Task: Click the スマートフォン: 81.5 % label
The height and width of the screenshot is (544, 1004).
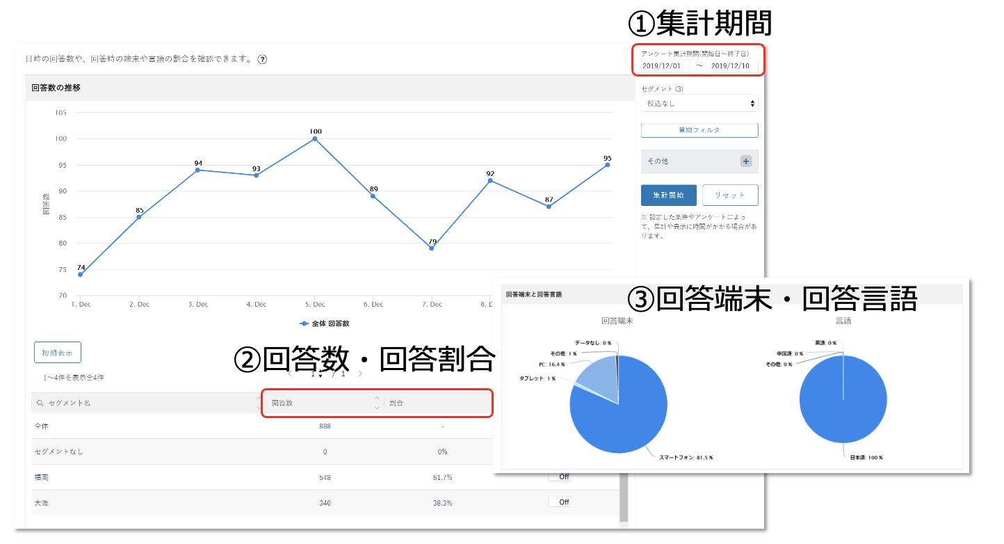Action: click(686, 458)
